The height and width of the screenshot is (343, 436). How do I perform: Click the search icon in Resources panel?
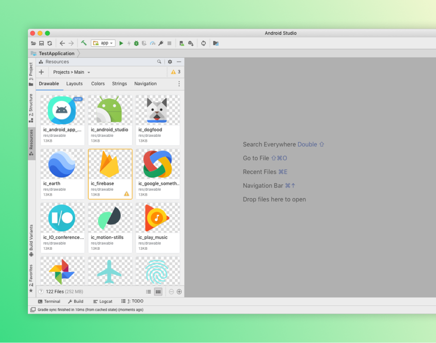[160, 62]
